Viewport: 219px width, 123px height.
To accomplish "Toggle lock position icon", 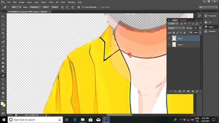I will [181, 33].
